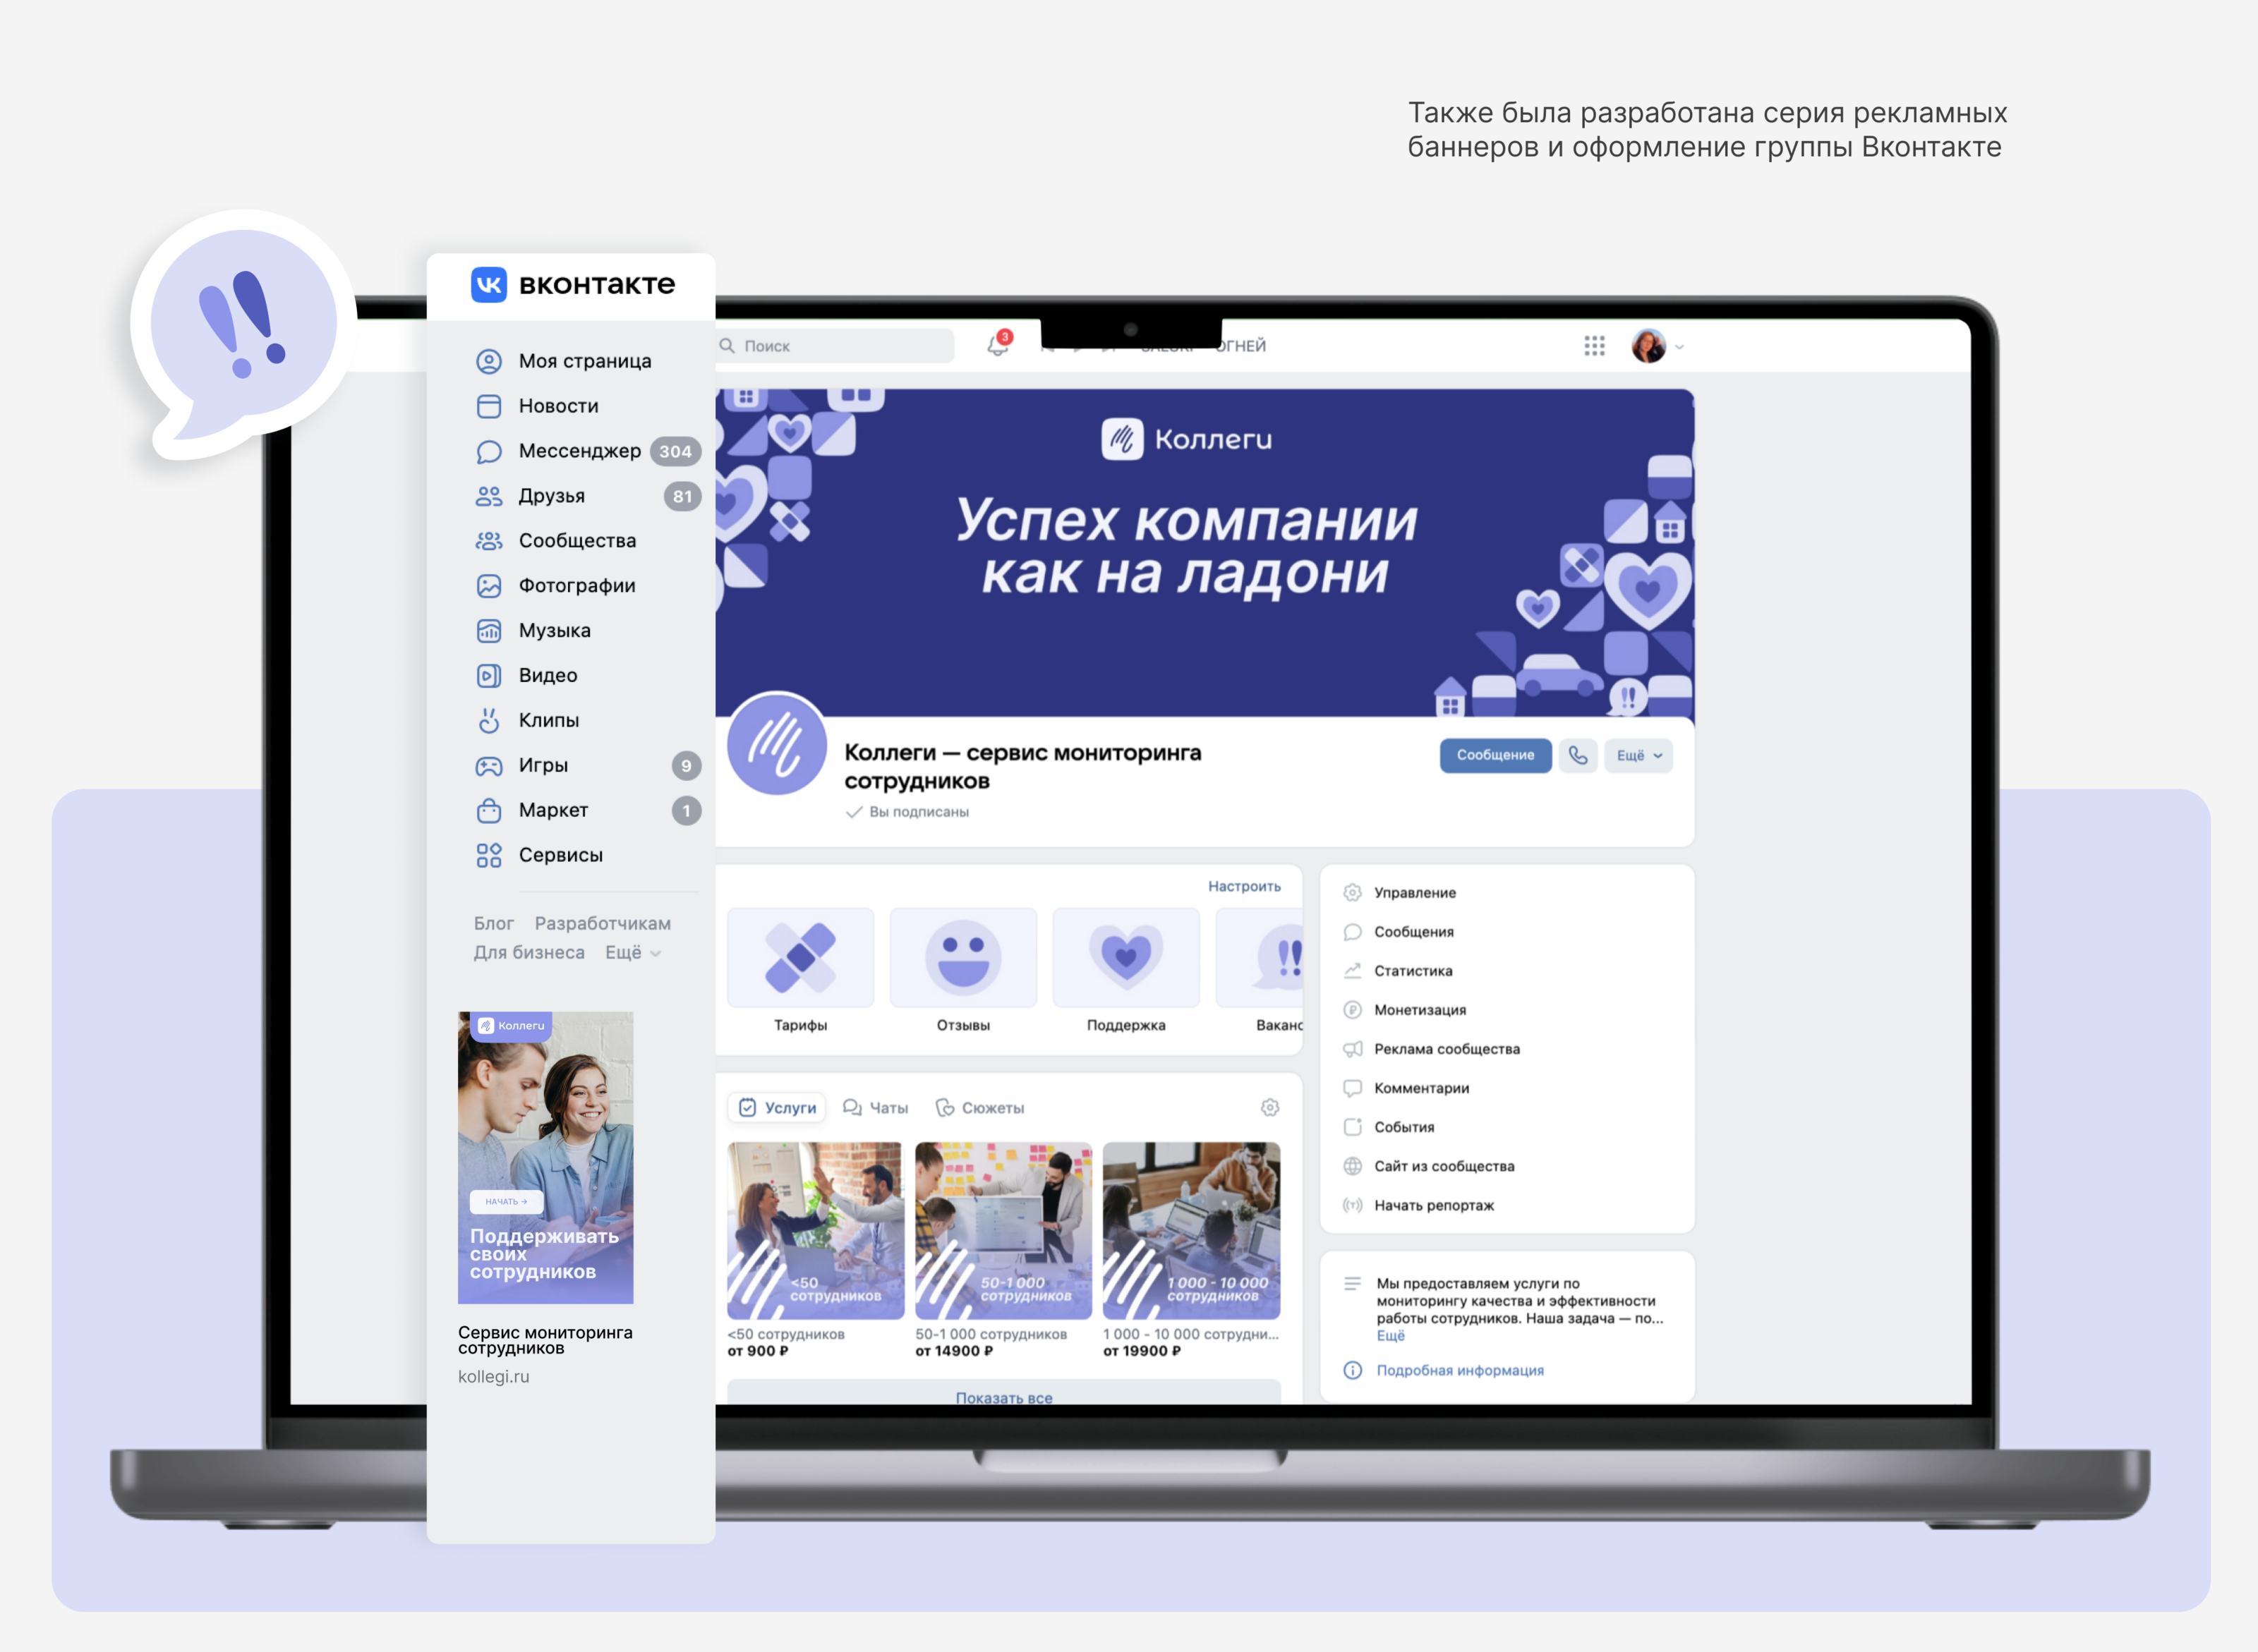
Task: Click the Музыка sidebar icon
Action: tap(488, 631)
